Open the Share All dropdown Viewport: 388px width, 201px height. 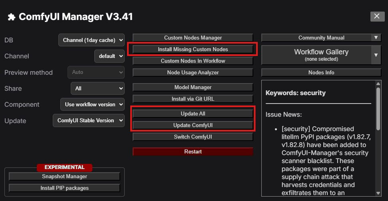97,88
